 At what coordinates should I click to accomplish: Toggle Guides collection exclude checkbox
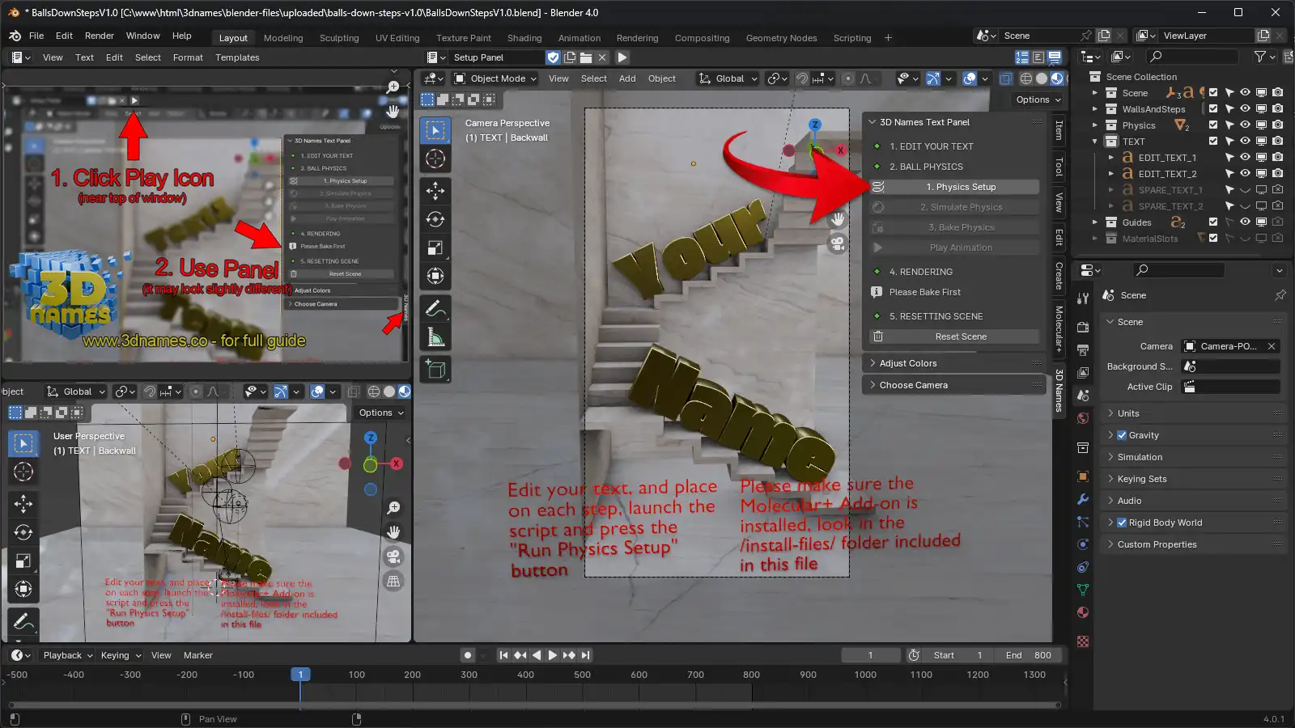pyautogui.click(x=1213, y=222)
